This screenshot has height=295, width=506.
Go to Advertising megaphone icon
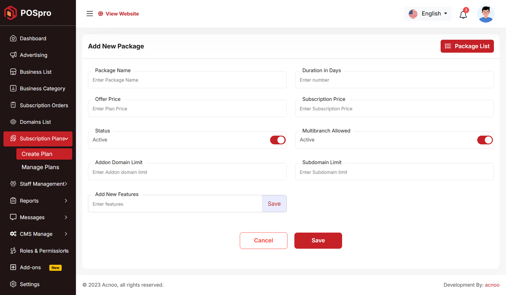pos(13,55)
